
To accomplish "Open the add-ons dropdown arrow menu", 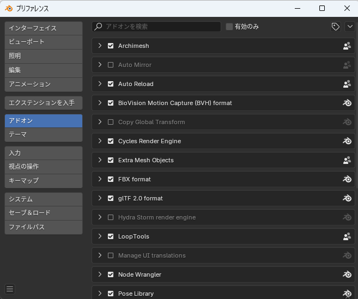I will 350,27.
